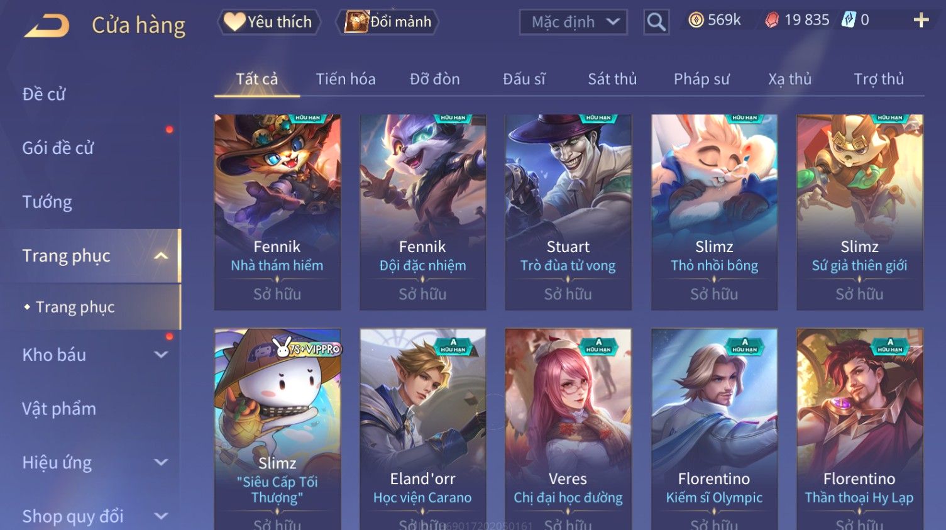Screen dimensions: 946x530
Task: Tap the blue voucher ticket icon
Action: click(849, 20)
